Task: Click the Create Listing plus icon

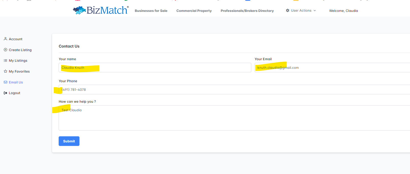Action: point(5,50)
